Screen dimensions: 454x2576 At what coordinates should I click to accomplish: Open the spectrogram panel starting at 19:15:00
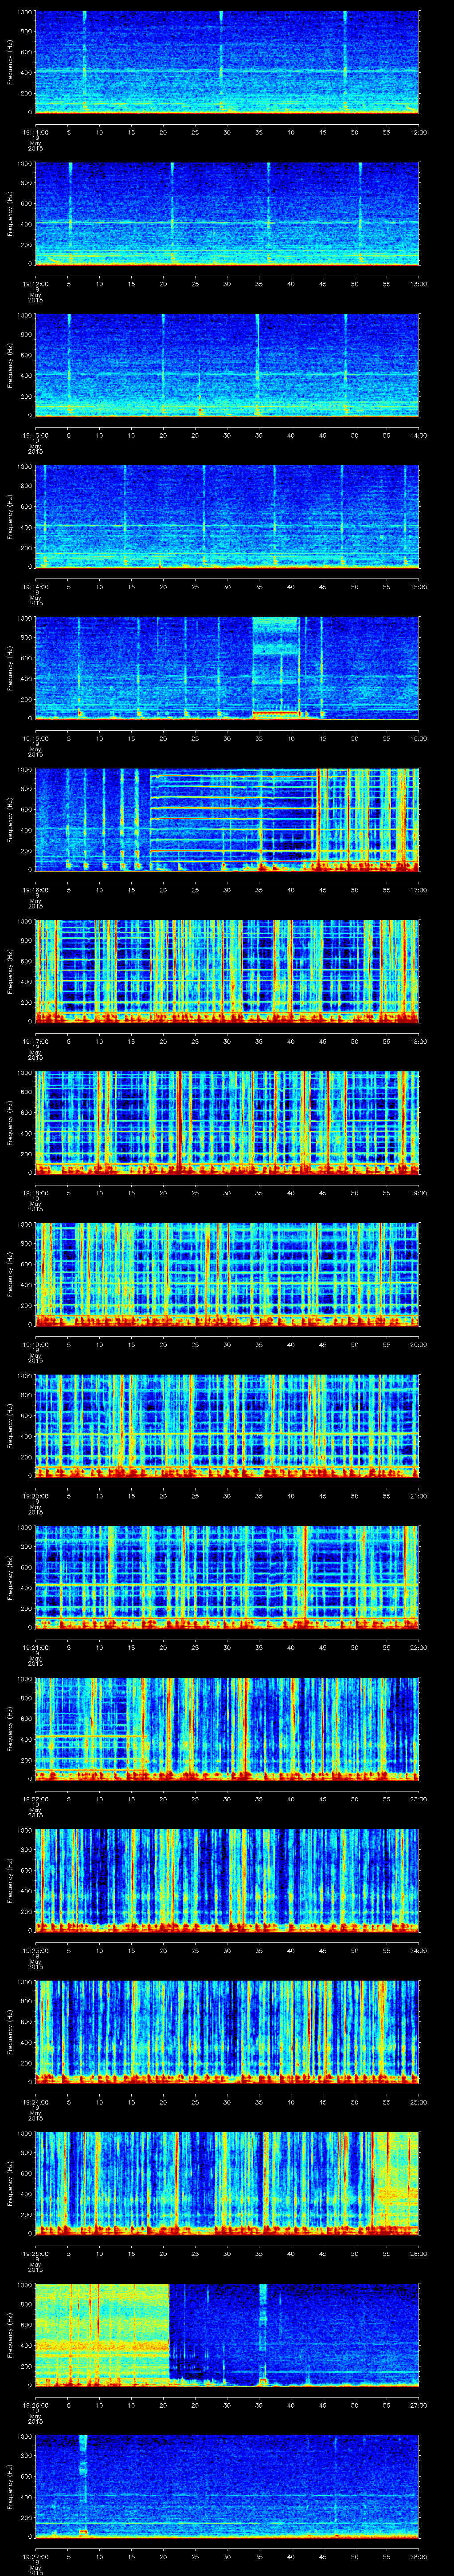[x=227, y=668]
